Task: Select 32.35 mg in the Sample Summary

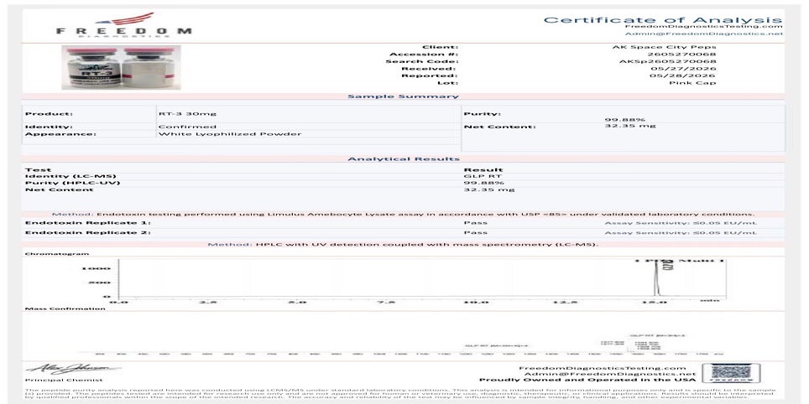Action: (x=630, y=125)
